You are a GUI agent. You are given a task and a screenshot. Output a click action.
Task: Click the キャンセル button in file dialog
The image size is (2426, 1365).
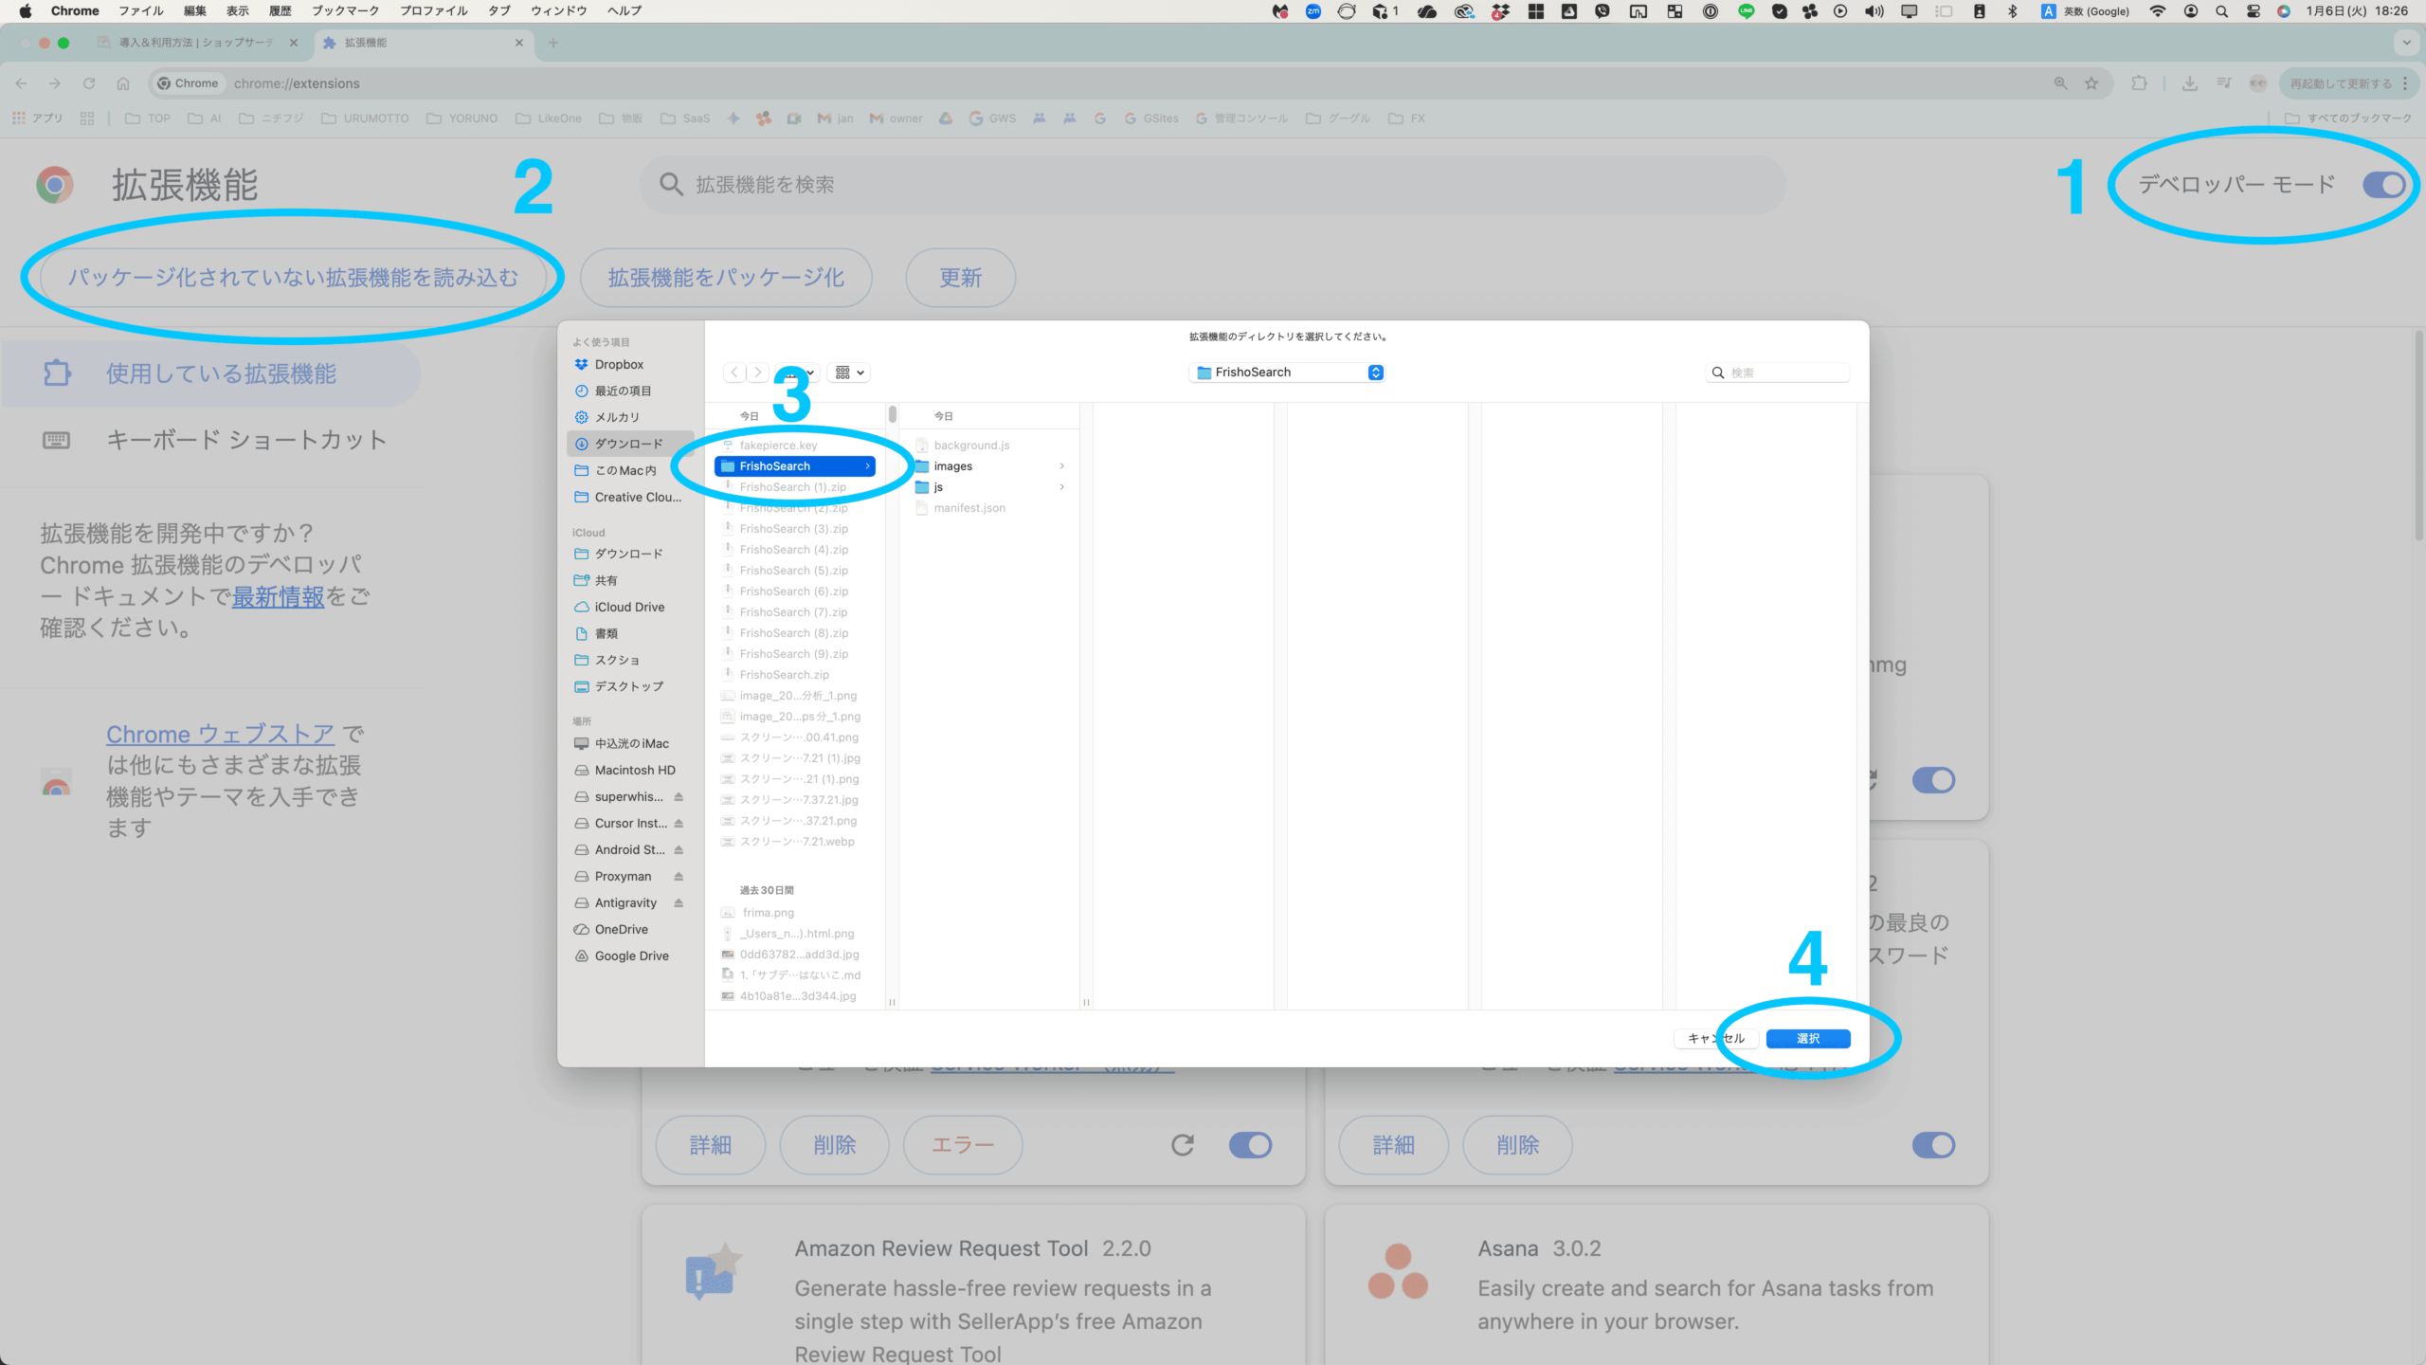pos(1715,1039)
